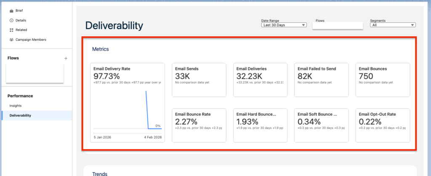Open the Insights performance tab
Viewport: 431px width, 176px height.
[16, 106]
